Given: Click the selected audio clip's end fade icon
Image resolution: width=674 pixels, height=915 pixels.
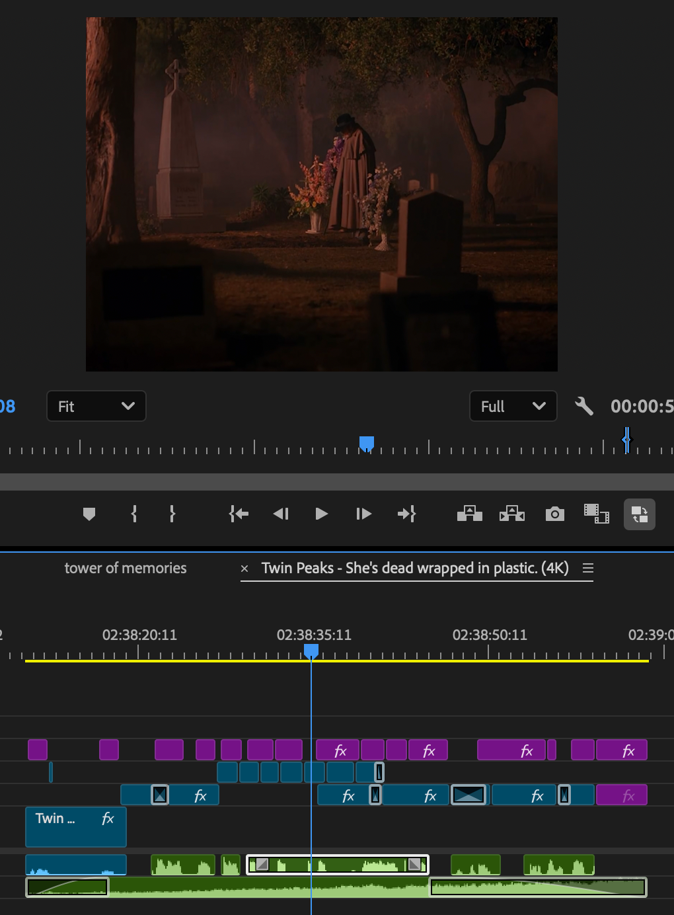Looking at the screenshot, I should [x=415, y=863].
